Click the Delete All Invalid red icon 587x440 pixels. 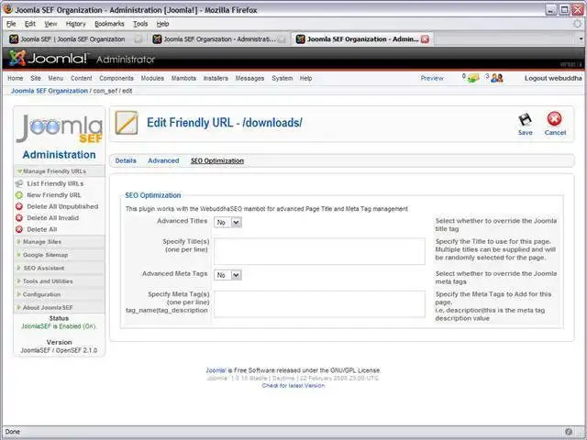tap(19, 218)
